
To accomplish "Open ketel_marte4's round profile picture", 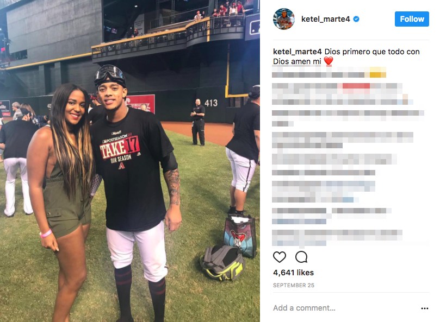I will pyautogui.click(x=284, y=19).
